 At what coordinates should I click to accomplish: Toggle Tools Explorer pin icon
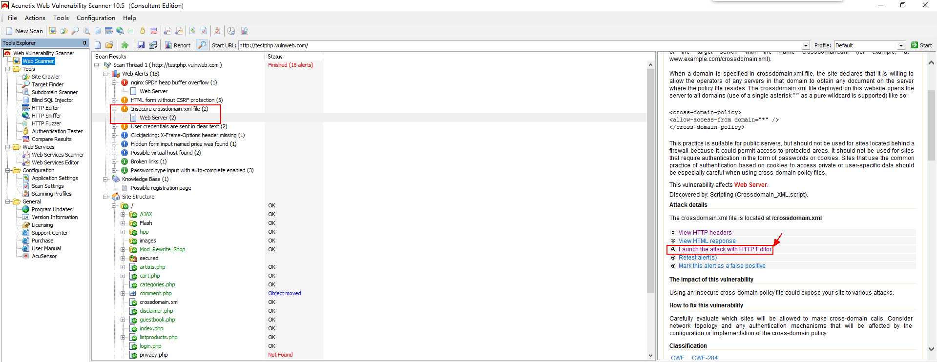84,43
